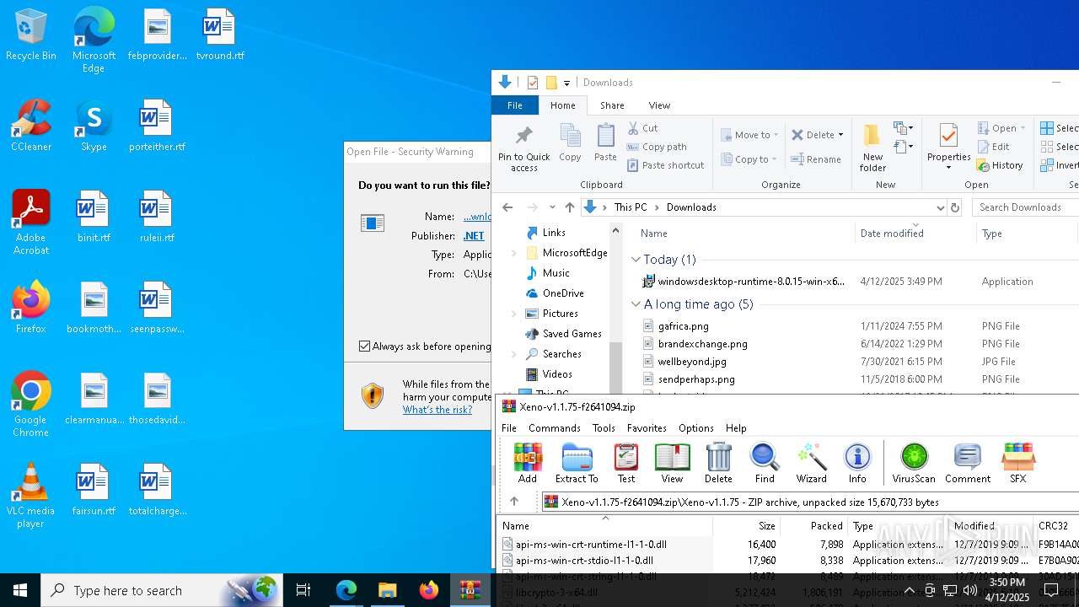
Task: Click the Extract To icon in WinRAR
Action: point(577,463)
